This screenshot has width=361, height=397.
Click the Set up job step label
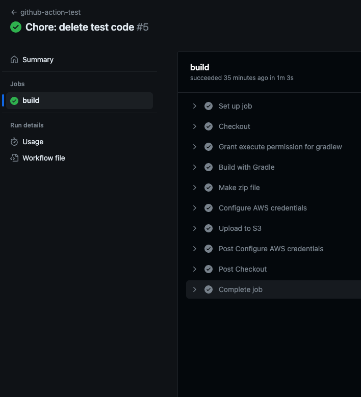point(236,106)
